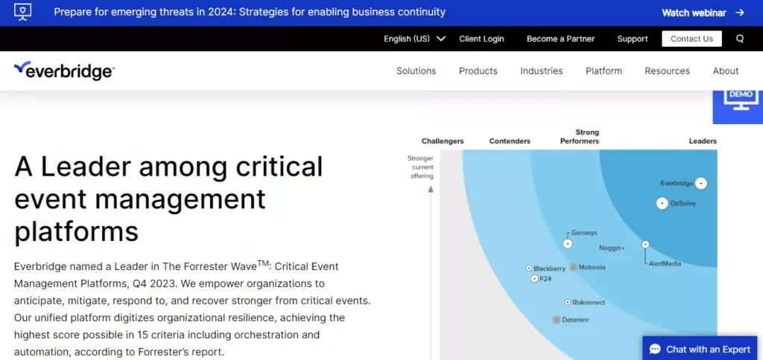Click the language dropdown chevron
The height and width of the screenshot is (360, 763).
(x=441, y=39)
